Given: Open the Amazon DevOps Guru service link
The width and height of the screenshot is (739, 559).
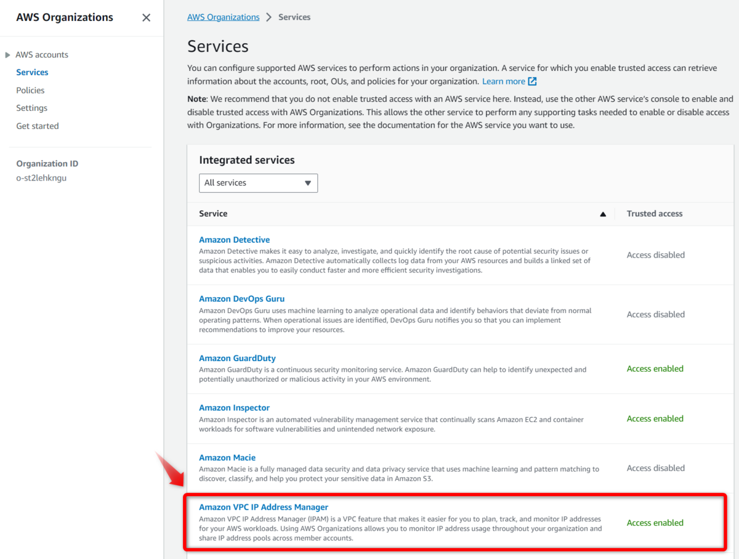Looking at the screenshot, I should [241, 299].
